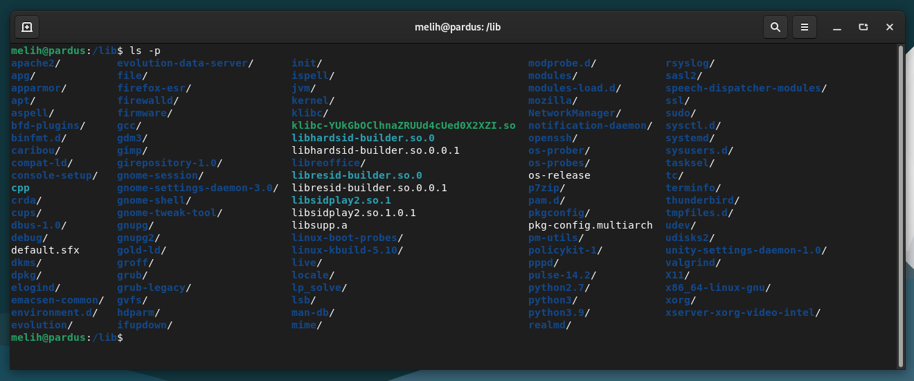Image resolution: width=914 pixels, height=381 pixels.
Task: Click the 'libreoffice/' entry
Action: point(329,163)
